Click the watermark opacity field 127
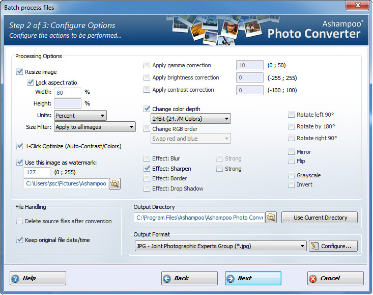This screenshot has height=295, width=373. 37,172
